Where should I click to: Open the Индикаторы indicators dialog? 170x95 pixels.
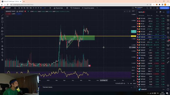click(x=58, y=8)
